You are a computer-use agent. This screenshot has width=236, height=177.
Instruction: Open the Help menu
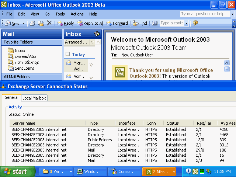pos(93,14)
